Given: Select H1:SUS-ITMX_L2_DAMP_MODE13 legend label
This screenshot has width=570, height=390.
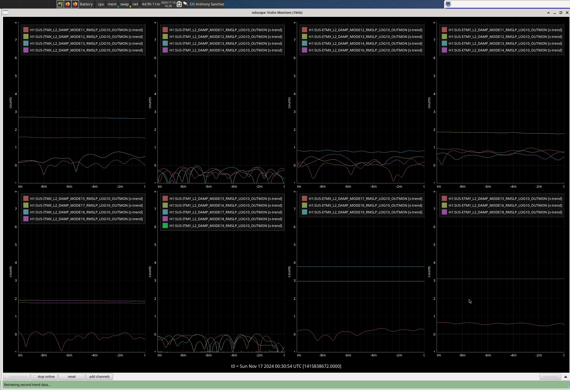Looking at the screenshot, I should [x=86, y=43].
